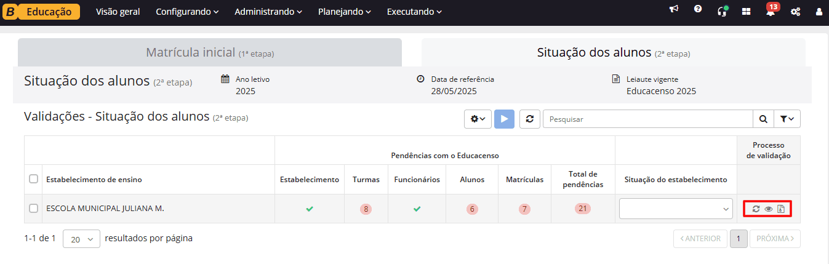Image resolution: width=829 pixels, height=264 pixels.
Task: Click the Ano letivo calendar icon
Action: click(225, 79)
